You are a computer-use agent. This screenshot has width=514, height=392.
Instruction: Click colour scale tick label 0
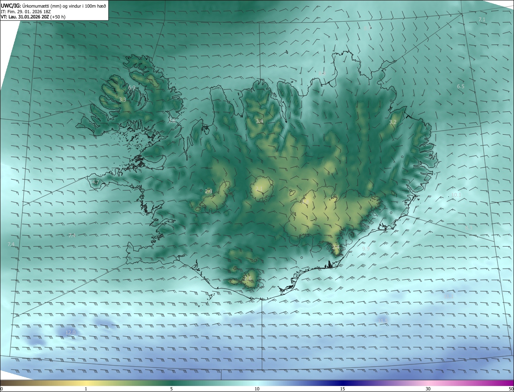2,389
